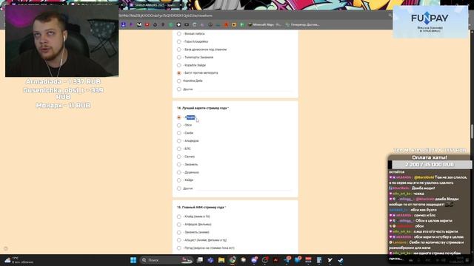
Task: Choose 'Телепорты Заквиеля' radio option
Action: coord(179,58)
